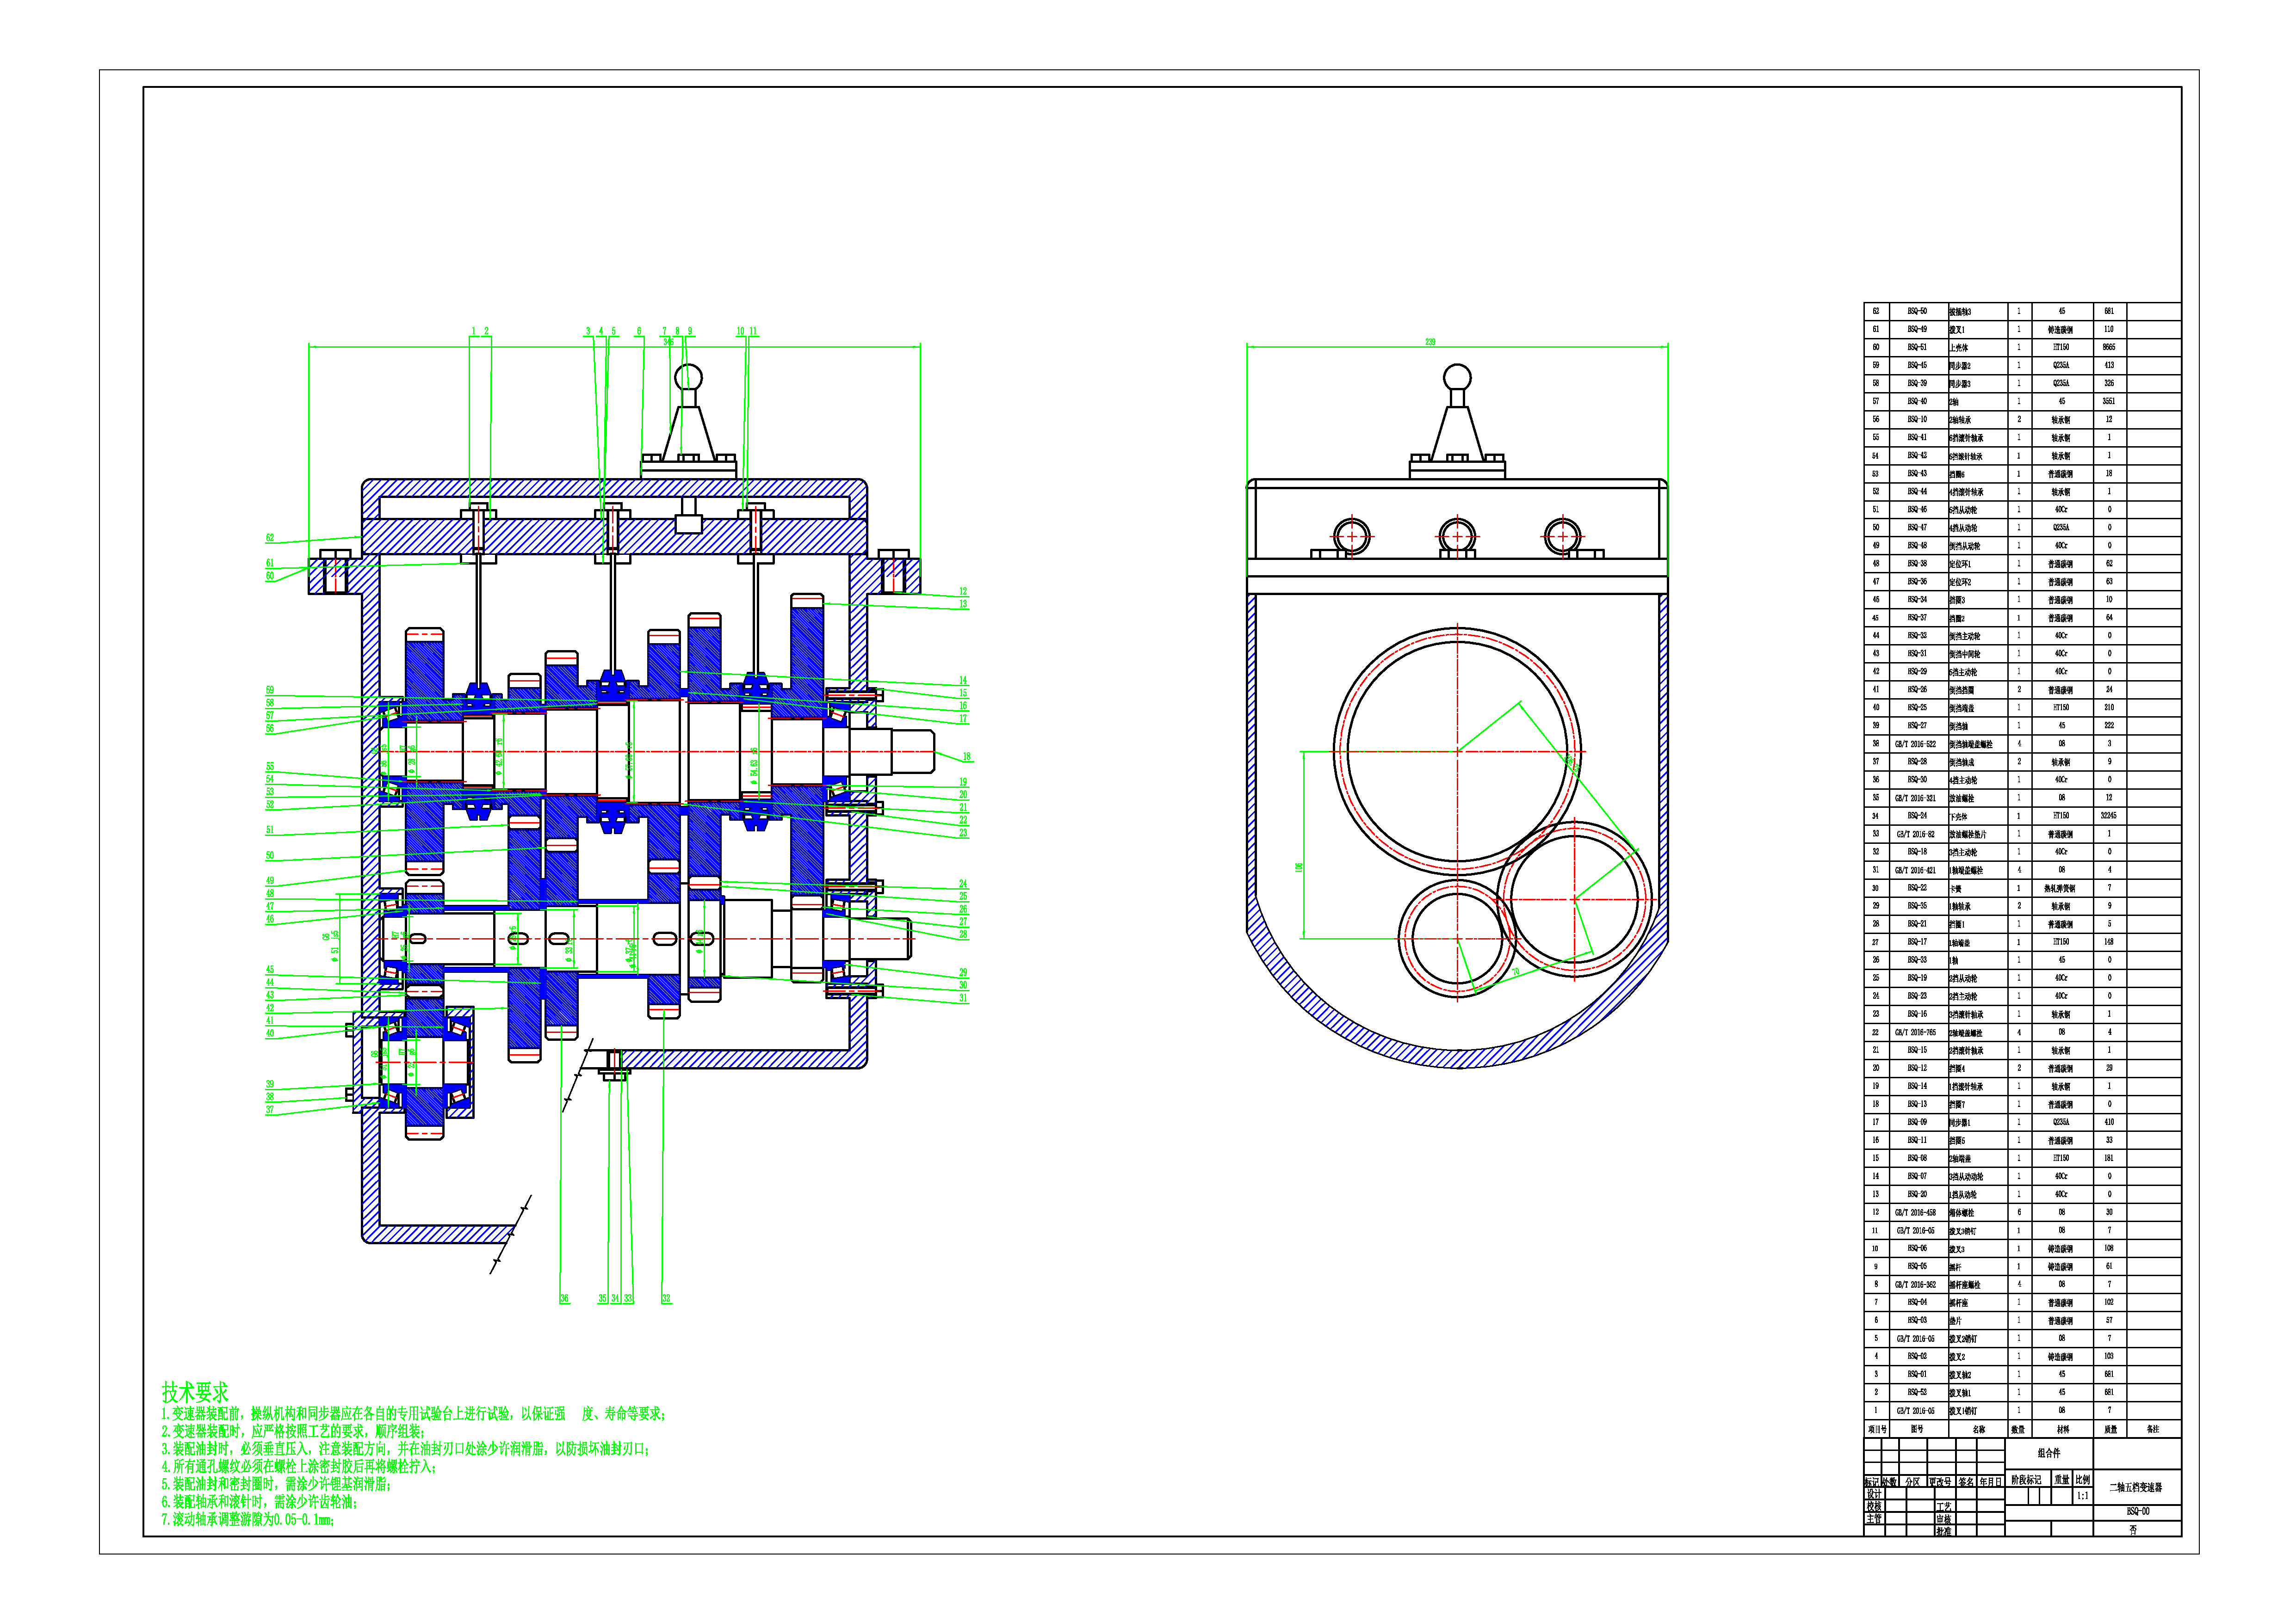Click the BSQ-00 drawing number cell
Viewport: 2296px width, 1622px height.
tap(2137, 1512)
